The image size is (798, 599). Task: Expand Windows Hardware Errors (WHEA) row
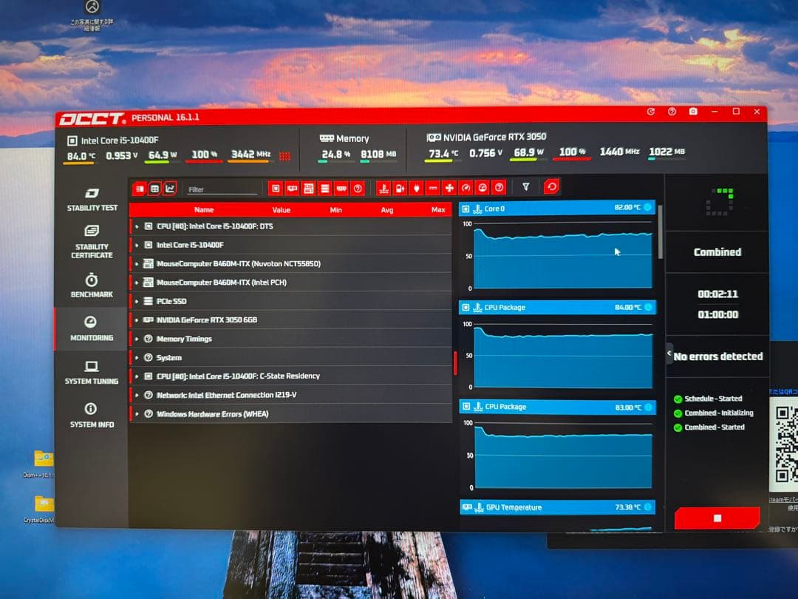(290, 413)
